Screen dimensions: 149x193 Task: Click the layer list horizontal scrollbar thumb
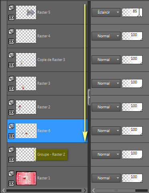click(44, 191)
